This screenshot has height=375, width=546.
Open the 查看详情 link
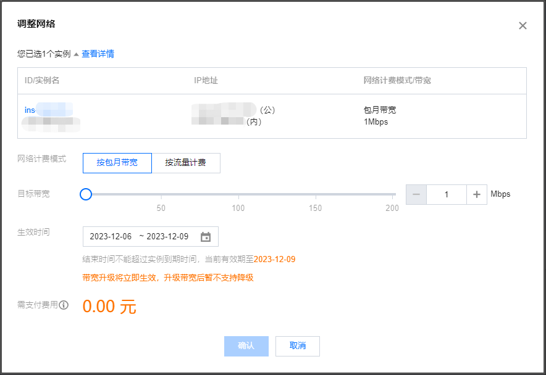click(x=98, y=54)
